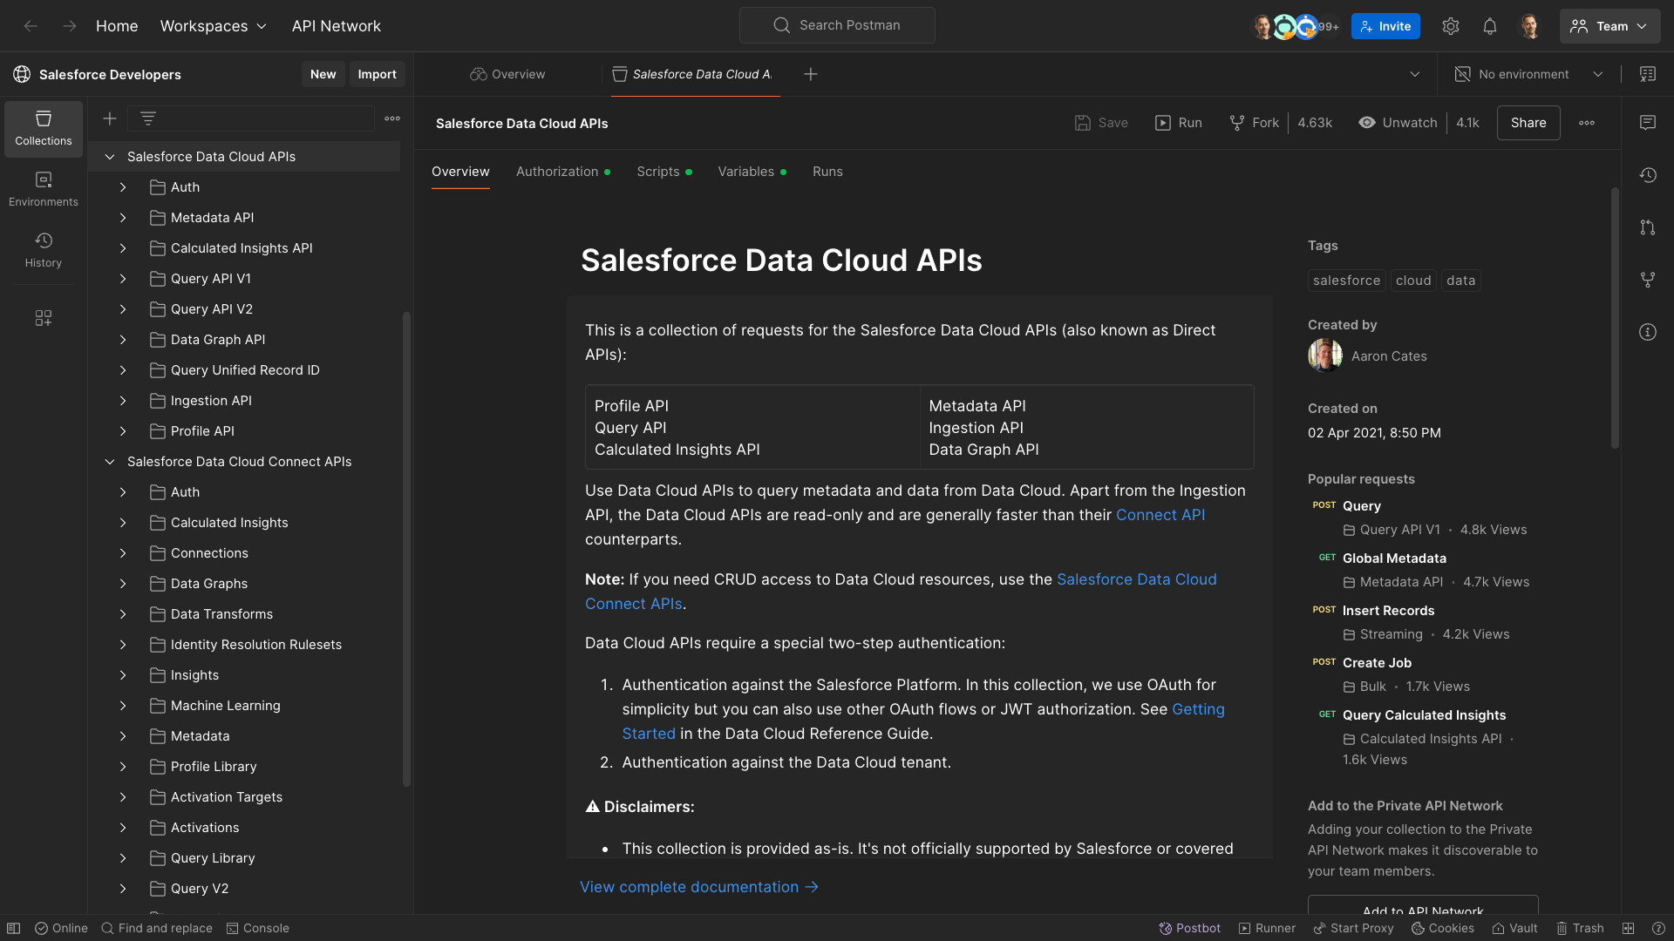1674x941 pixels.
Task: Expand the Ingestion API folder
Action: tap(123, 401)
